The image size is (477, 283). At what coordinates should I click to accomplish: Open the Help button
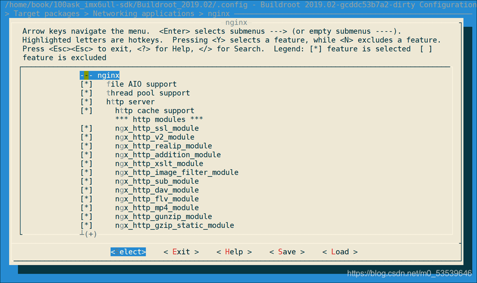(234, 252)
